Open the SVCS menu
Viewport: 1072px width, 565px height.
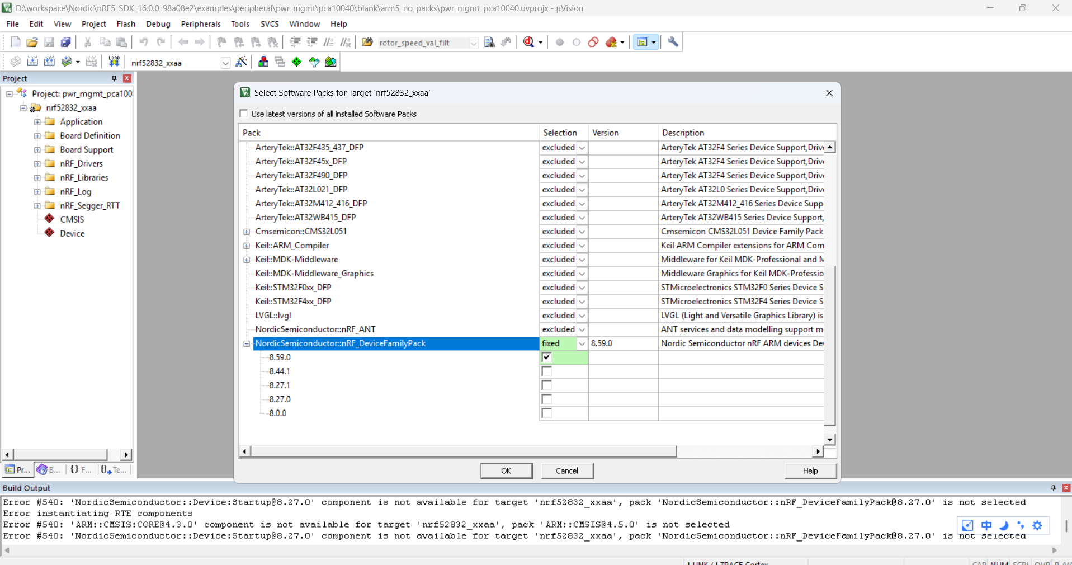coord(270,24)
